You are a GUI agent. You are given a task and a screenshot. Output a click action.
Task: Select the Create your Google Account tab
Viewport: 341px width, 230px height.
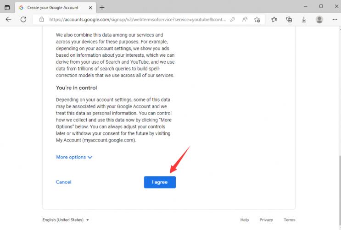pos(56,8)
